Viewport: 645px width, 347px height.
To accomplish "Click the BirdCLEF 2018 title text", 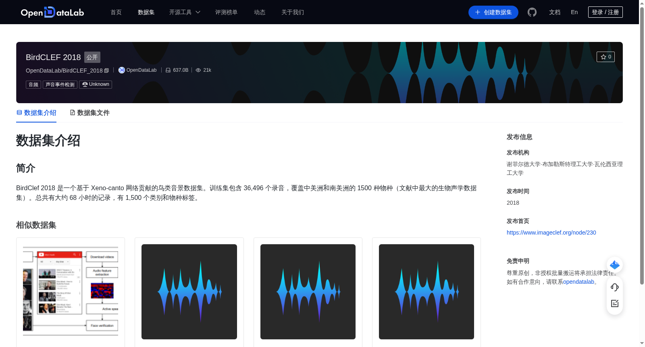I will (53, 57).
